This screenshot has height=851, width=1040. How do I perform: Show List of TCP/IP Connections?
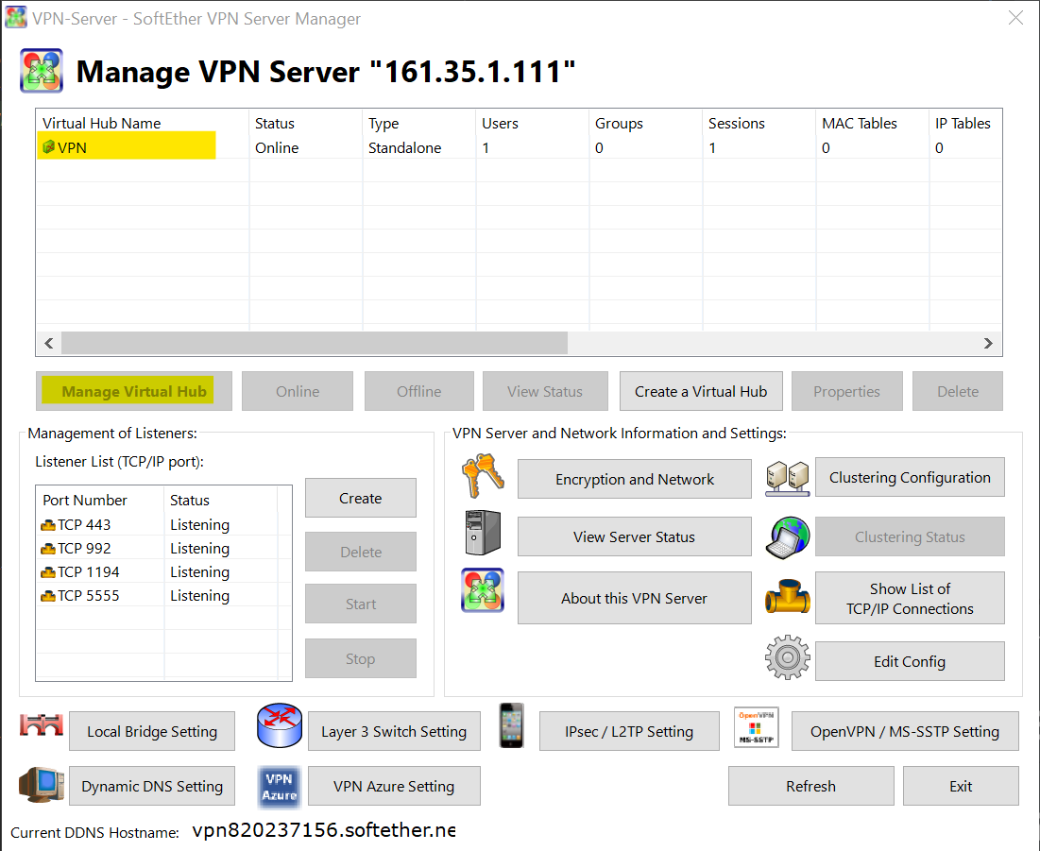click(910, 598)
